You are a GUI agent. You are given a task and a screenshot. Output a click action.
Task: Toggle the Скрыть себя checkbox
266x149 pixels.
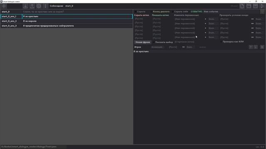[173, 12]
